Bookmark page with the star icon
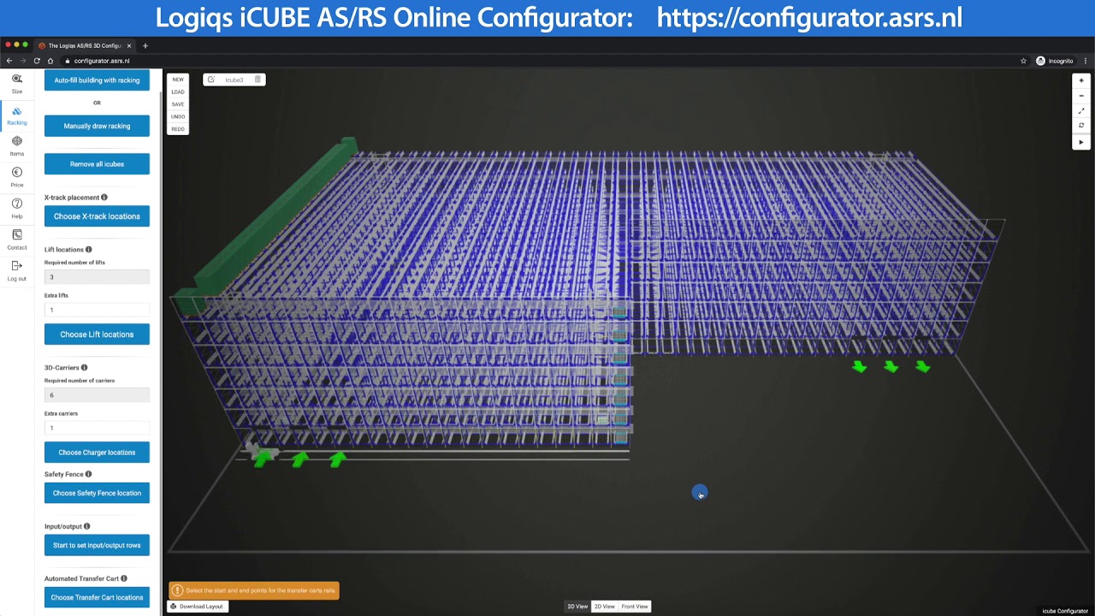The height and width of the screenshot is (616, 1095). pos(1023,61)
